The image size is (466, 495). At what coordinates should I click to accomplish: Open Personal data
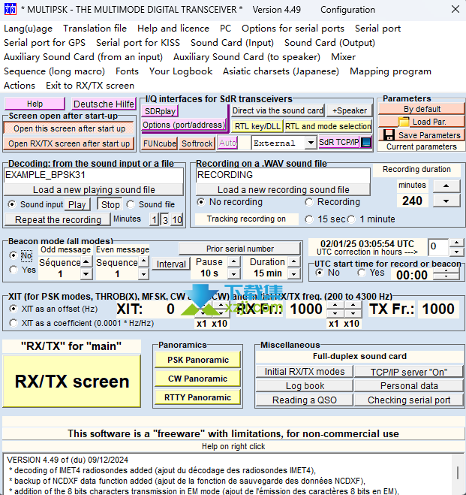409,386
